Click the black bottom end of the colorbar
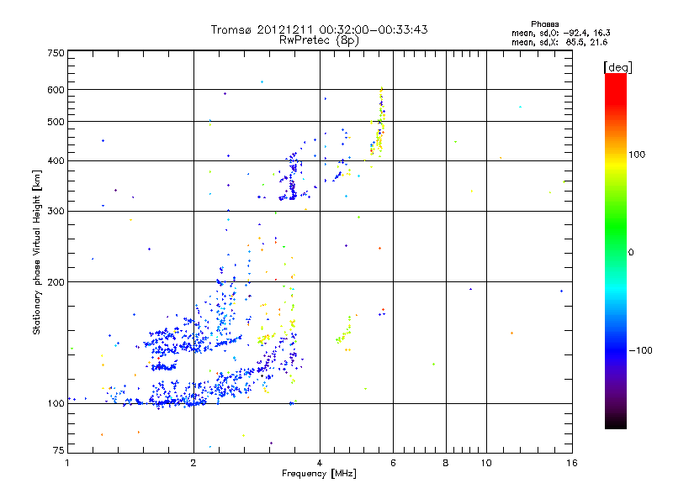The height and width of the screenshot is (504, 673). (x=616, y=423)
